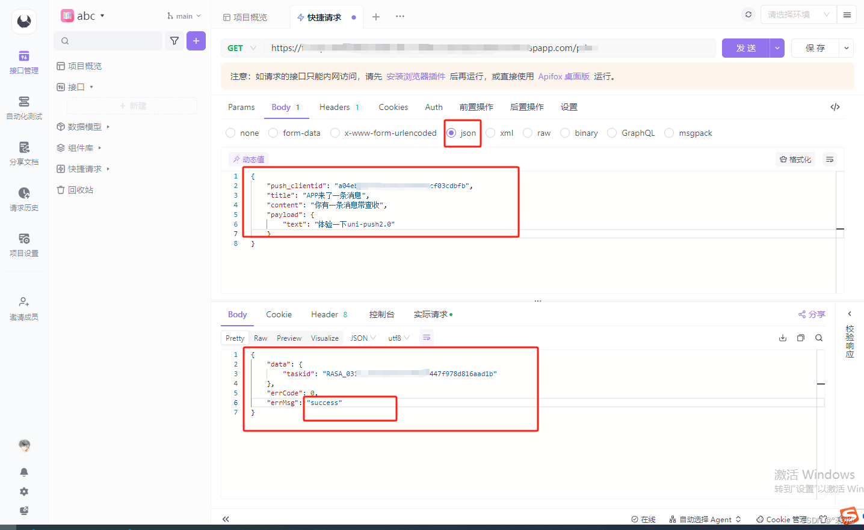Open the main branch dropdown
The height and width of the screenshot is (530, 864).
pyautogui.click(x=183, y=16)
